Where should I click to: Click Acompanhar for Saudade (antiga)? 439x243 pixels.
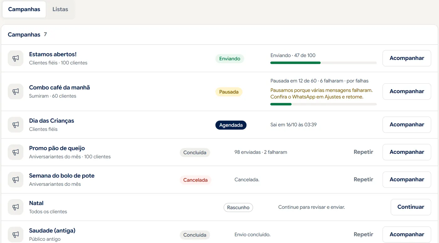[x=407, y=235]
